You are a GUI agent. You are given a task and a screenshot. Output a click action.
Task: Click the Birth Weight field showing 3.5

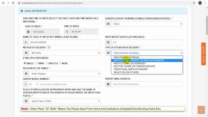coord(147,42)
